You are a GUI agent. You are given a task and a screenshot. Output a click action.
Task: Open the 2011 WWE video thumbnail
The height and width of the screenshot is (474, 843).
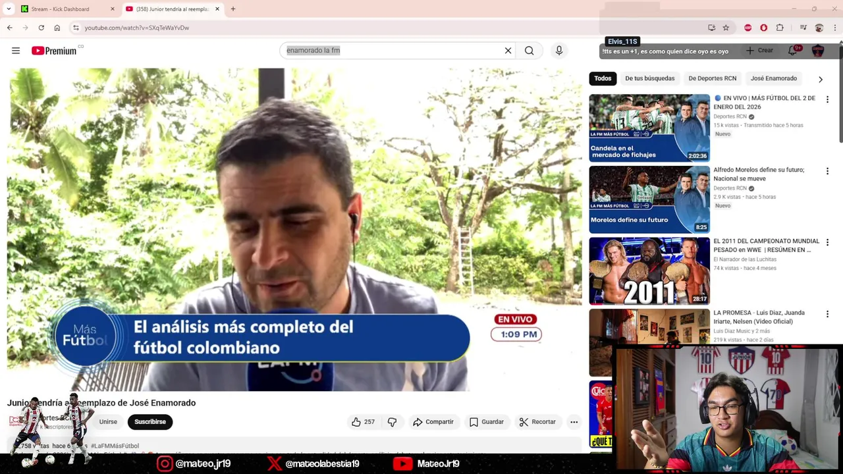pyautogui.click(x=649, y=271)
